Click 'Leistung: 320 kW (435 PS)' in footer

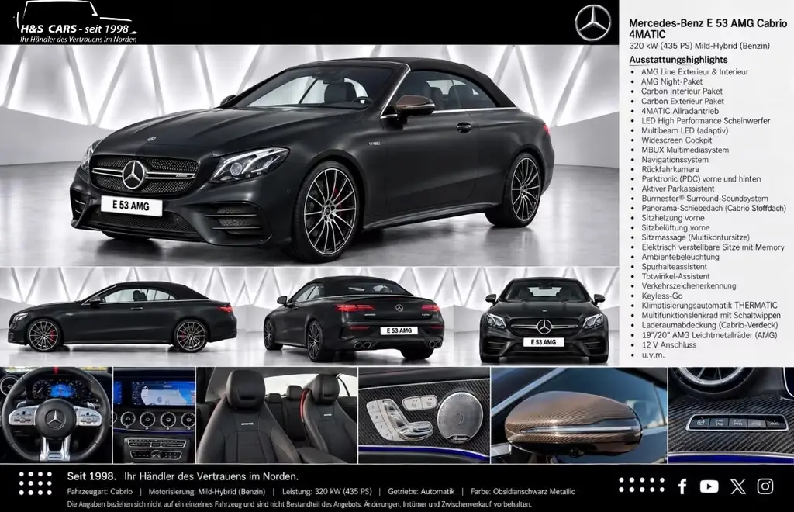pyautogui.click(x=326, y=491)
